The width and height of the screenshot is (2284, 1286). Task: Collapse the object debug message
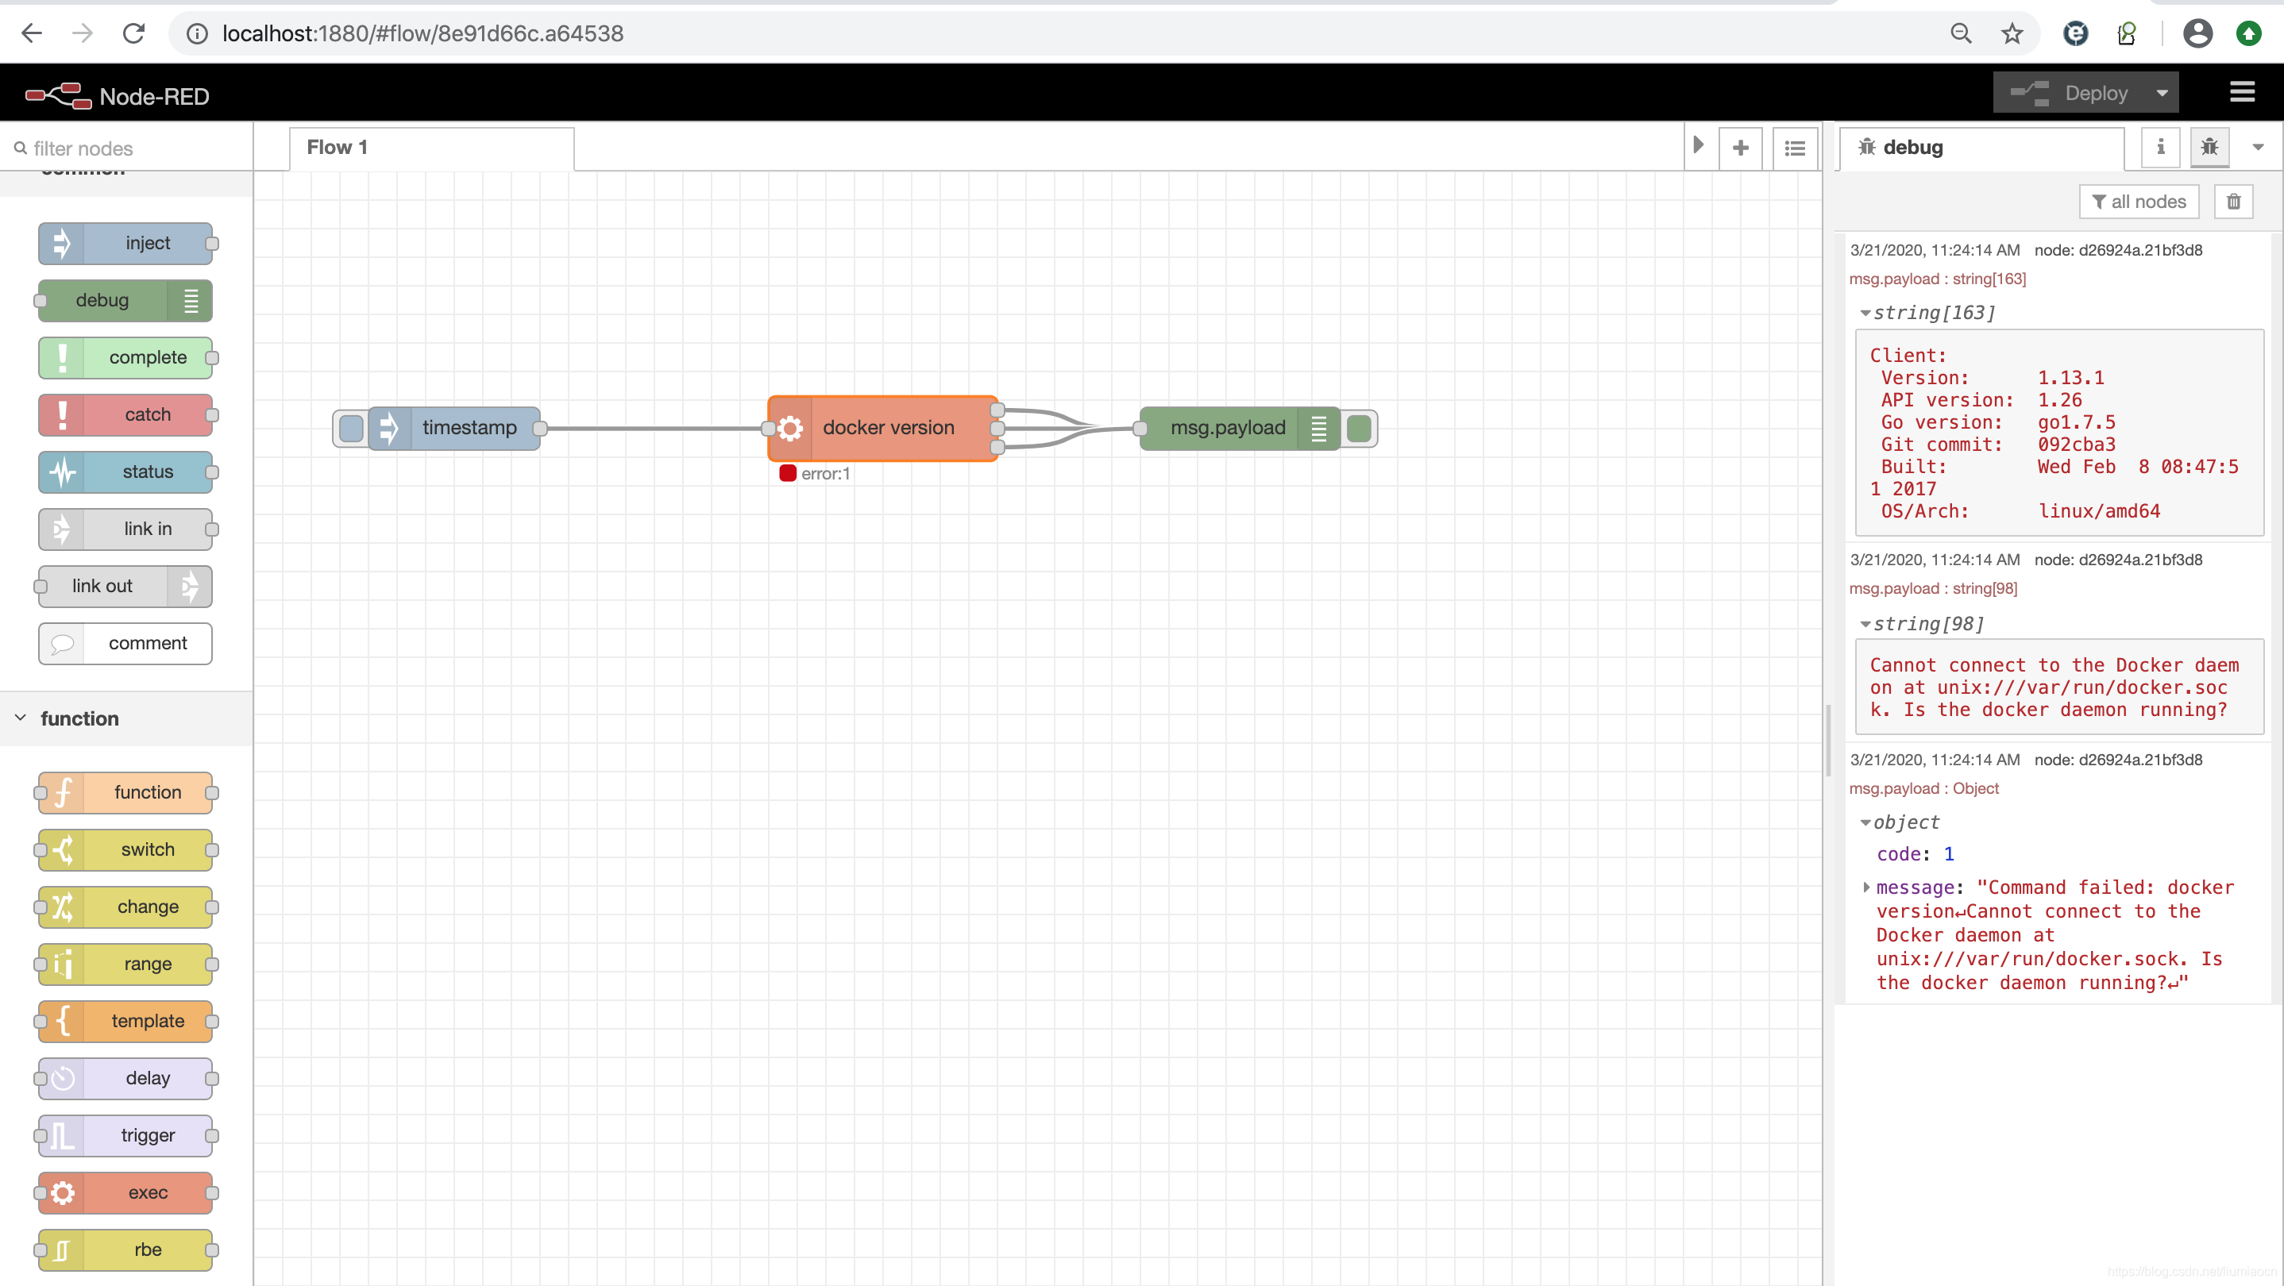click(x=1866, y=823)
